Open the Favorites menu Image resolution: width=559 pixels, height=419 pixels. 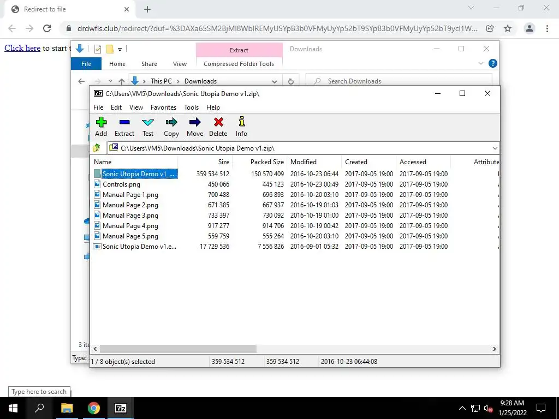(163, 107)
